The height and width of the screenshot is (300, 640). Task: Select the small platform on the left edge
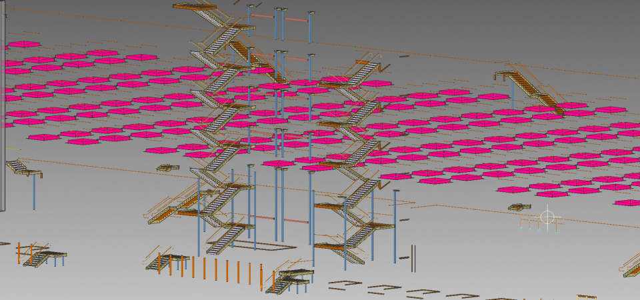20,167
